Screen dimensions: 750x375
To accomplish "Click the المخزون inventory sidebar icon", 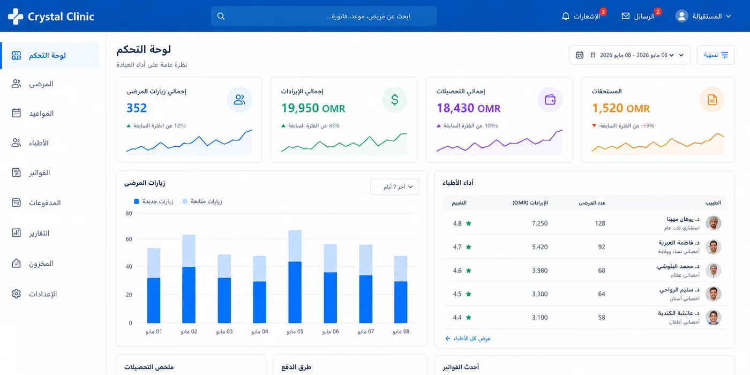I will (x=17, y=264).
